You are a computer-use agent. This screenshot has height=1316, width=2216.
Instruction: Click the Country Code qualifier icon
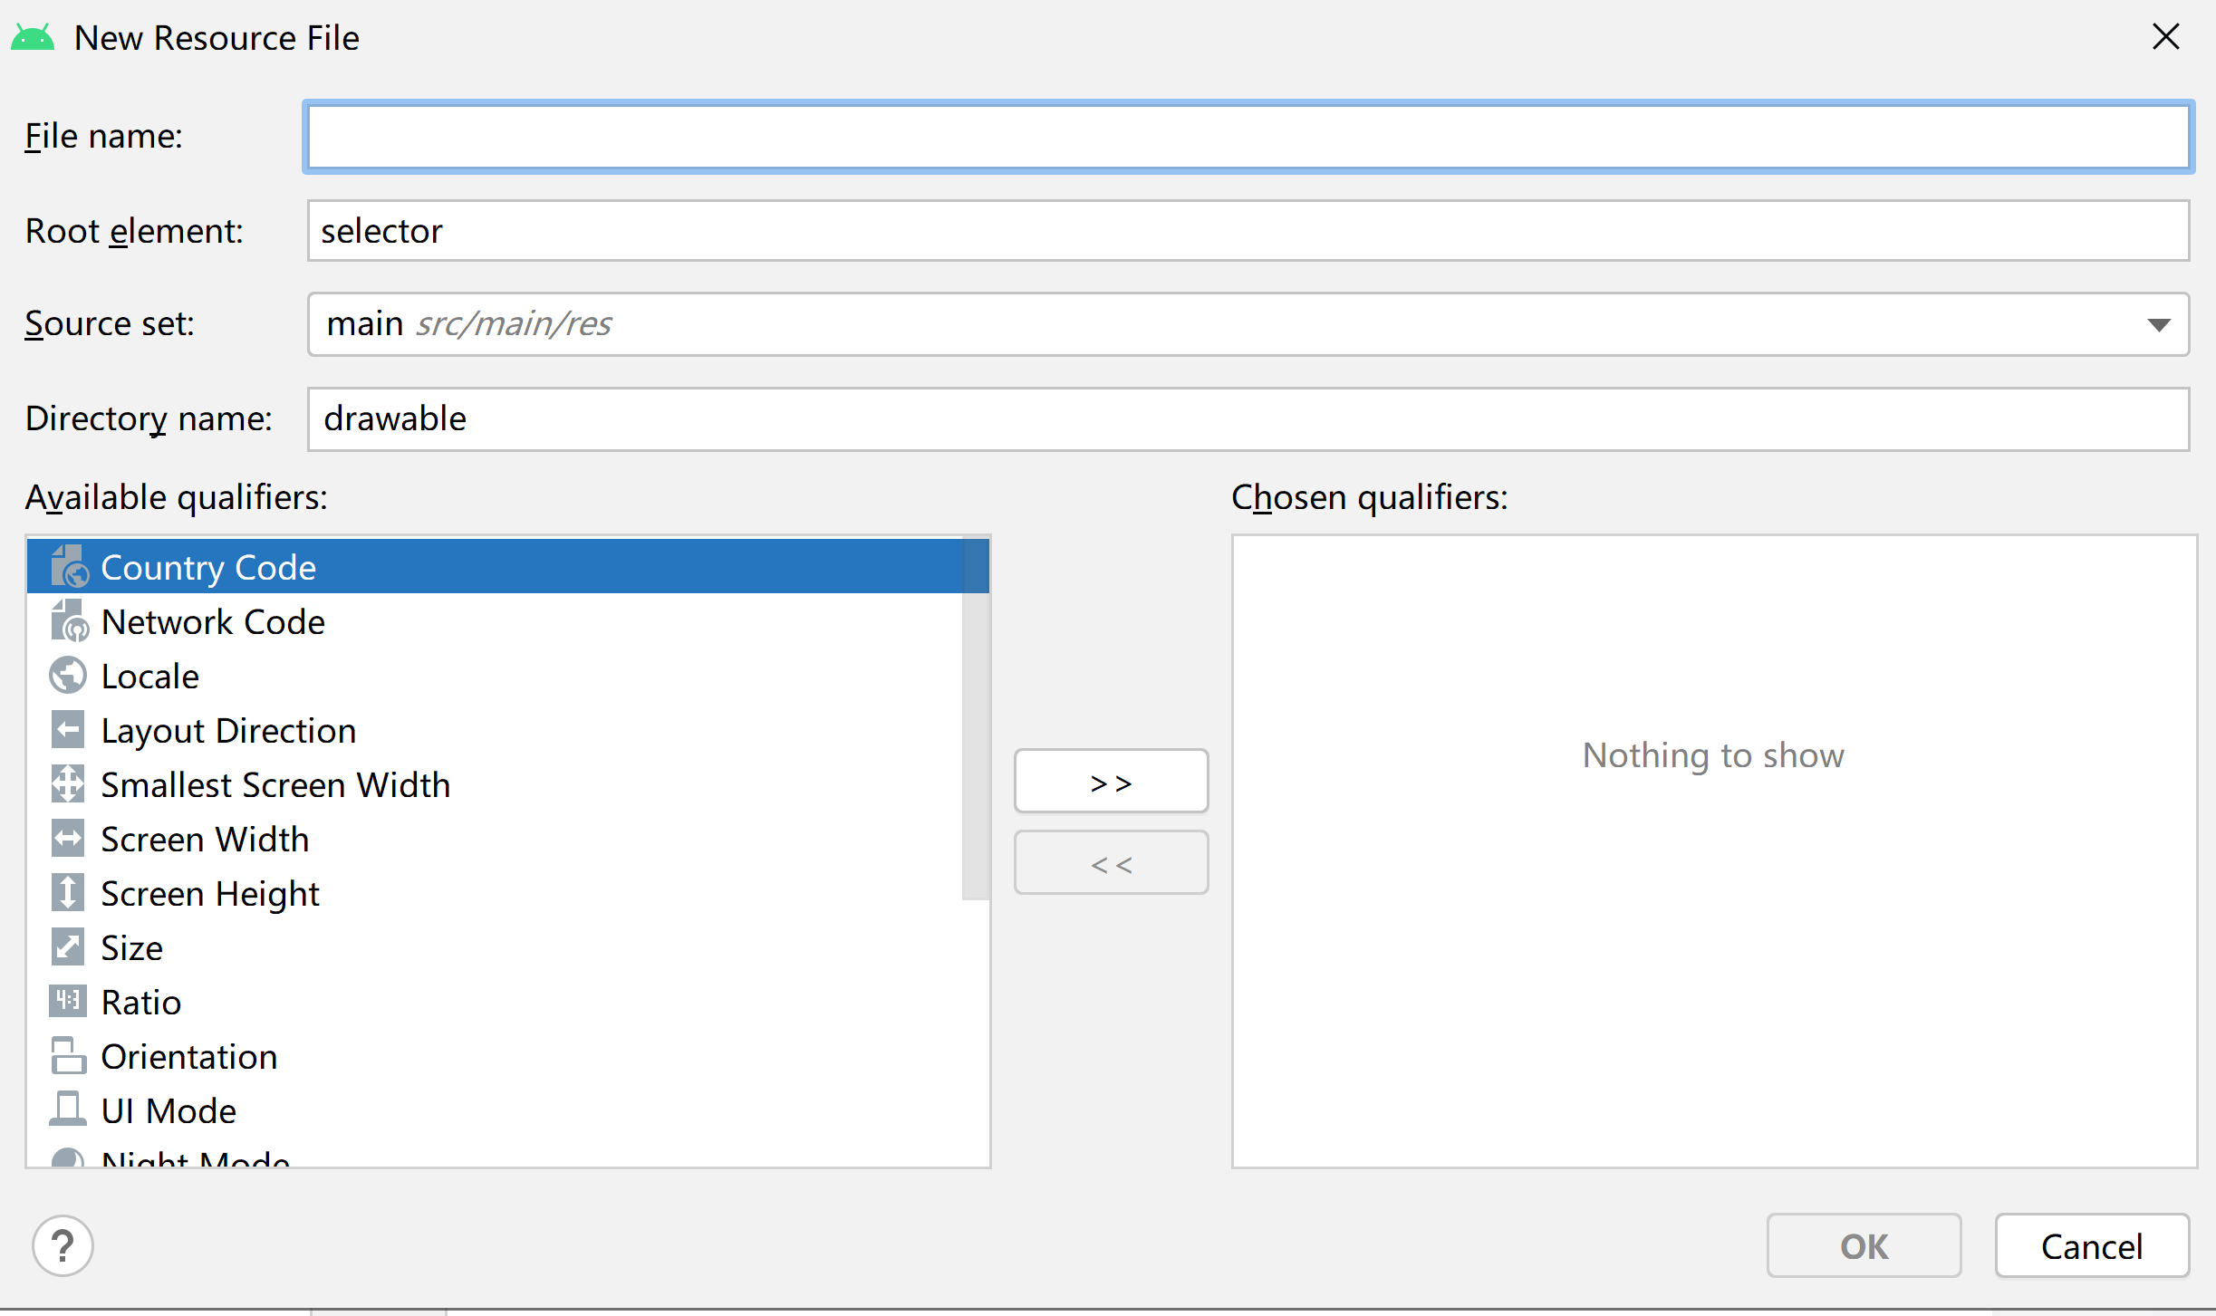(x=69, y=567)
